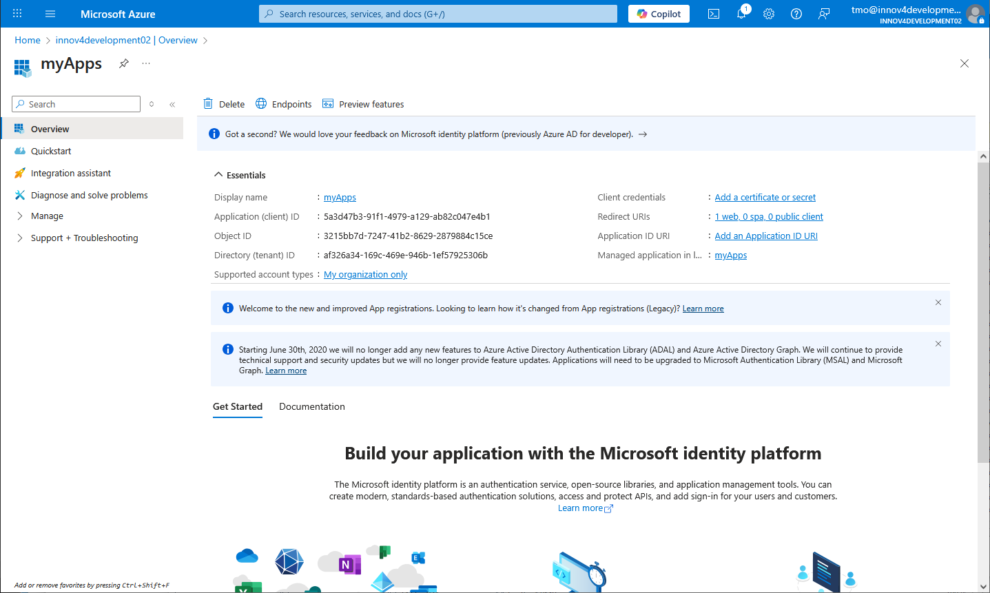Open the Help question mark icon
This screenshot has width=990, height=593.
pos(796,14)
